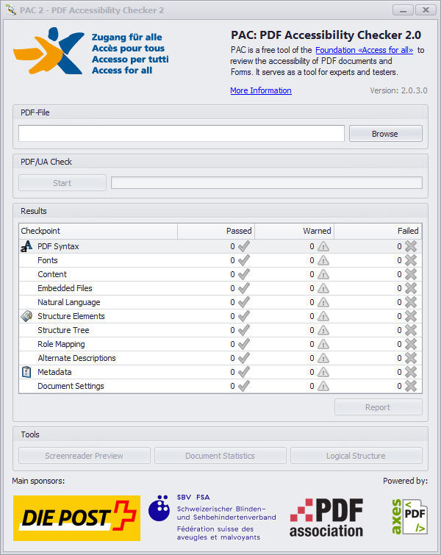Click the PDF Syntax category icon
Screen dimensions: 441x555
[26, 246]
